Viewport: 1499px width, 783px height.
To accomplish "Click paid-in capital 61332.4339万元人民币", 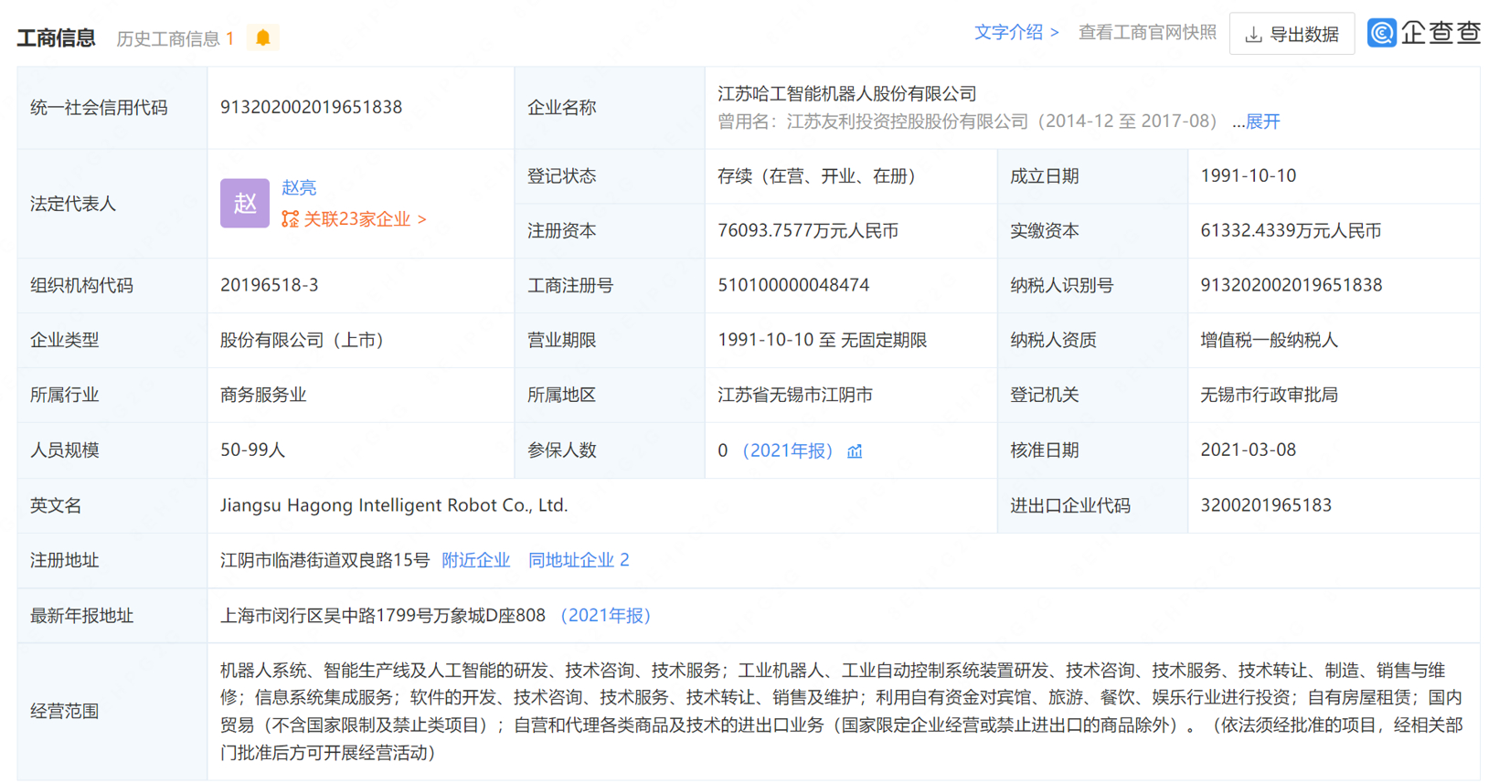I will (x=1291, y=230).
